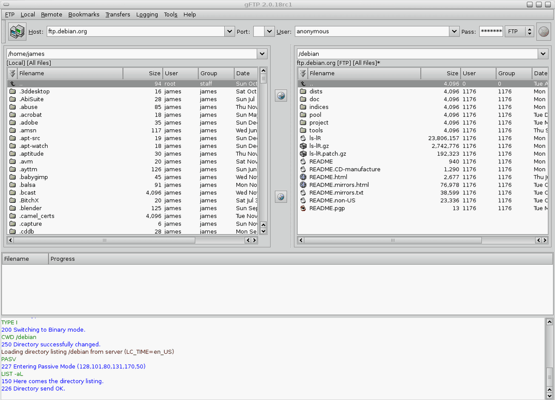Viewport: 555px width, 400px height.
Task: Click the '227 Entering Passive Mode' log line
Action: [74, 366]
